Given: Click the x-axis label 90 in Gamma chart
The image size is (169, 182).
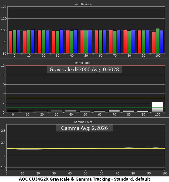Looking at the screenshot, I should coord(149,173).
